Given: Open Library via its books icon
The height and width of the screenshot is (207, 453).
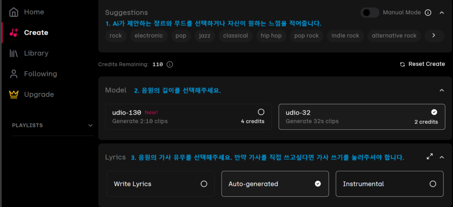Looking at the screenshot, I should tap(14, 53).
